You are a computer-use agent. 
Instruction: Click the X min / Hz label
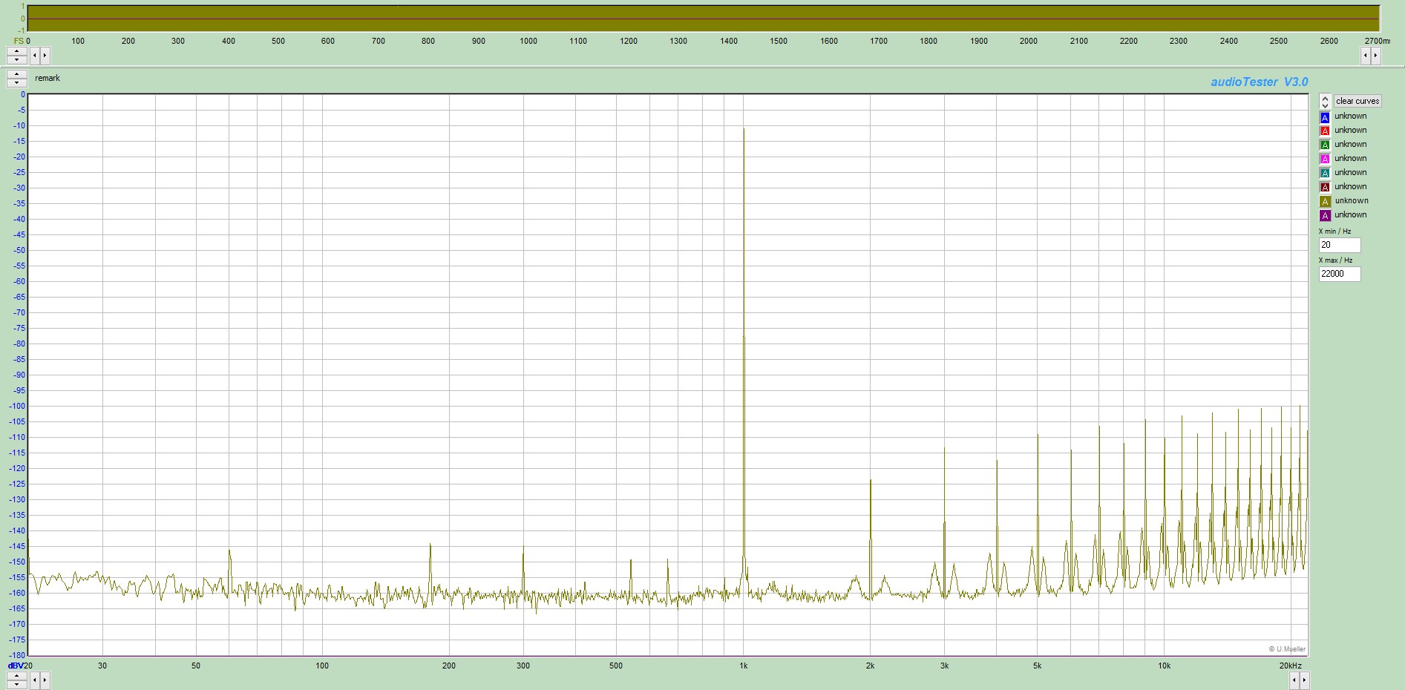1334,231
